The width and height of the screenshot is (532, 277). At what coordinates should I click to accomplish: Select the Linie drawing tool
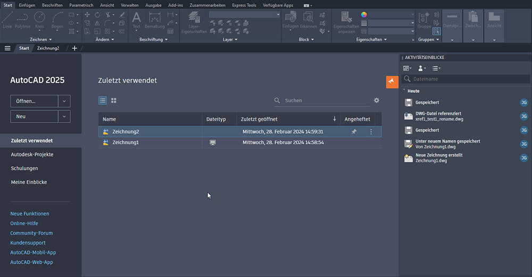coord(7,20)
